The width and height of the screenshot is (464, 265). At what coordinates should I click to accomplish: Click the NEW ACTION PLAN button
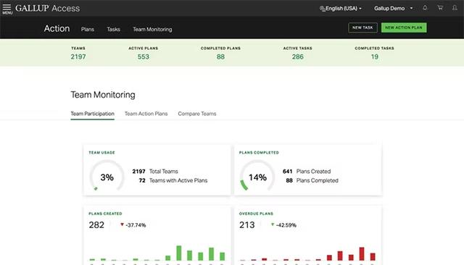404,28
